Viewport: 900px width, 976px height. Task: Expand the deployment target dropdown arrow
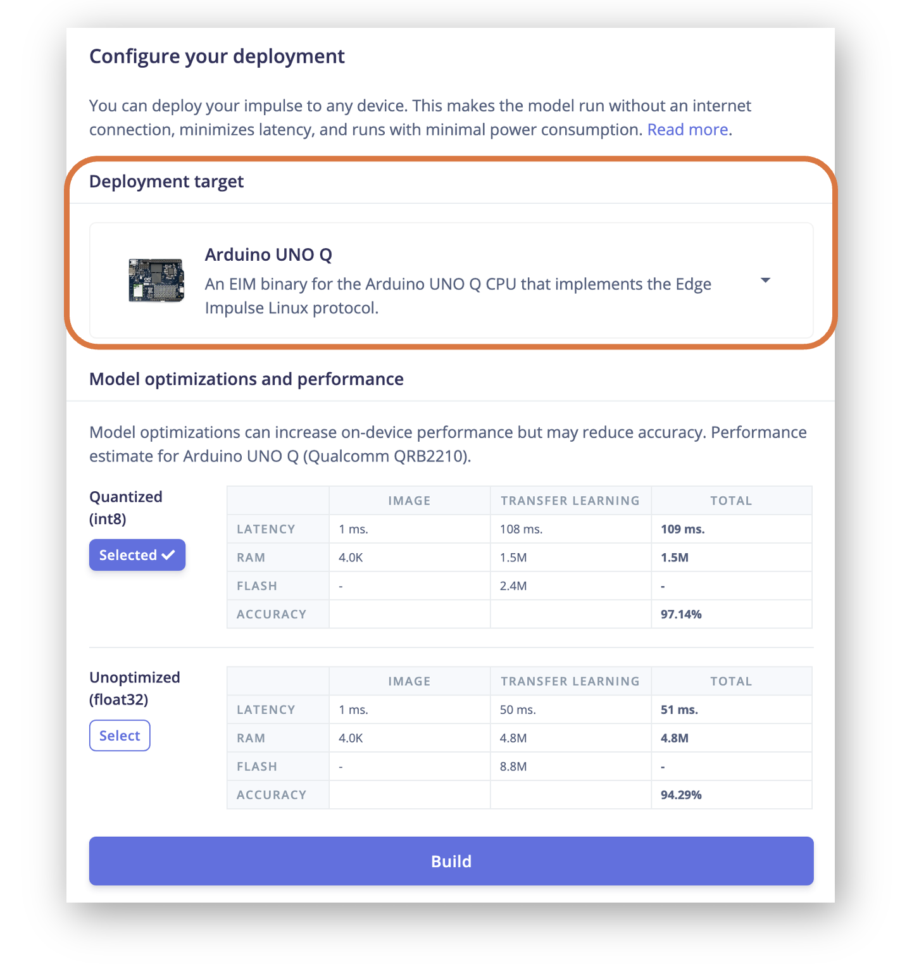point(765,280)
